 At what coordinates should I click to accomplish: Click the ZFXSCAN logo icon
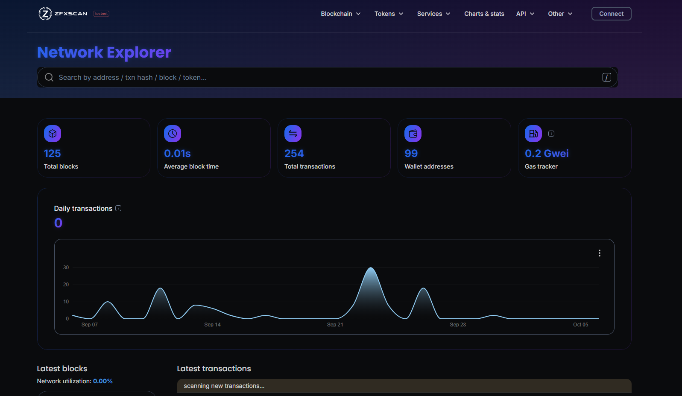click(x=45, y=14)
